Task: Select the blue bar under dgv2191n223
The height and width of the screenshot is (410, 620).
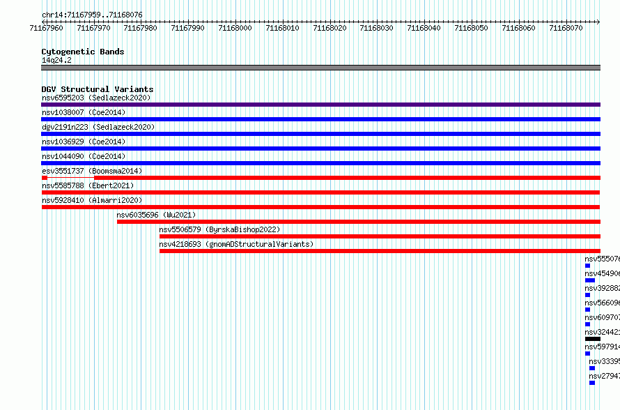Action: tap(320, 134)
